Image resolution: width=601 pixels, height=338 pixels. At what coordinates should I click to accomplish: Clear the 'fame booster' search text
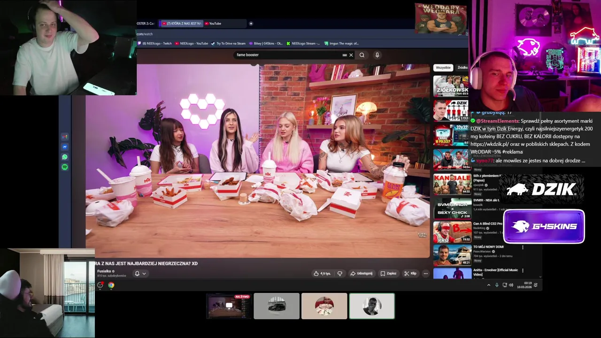351,55
